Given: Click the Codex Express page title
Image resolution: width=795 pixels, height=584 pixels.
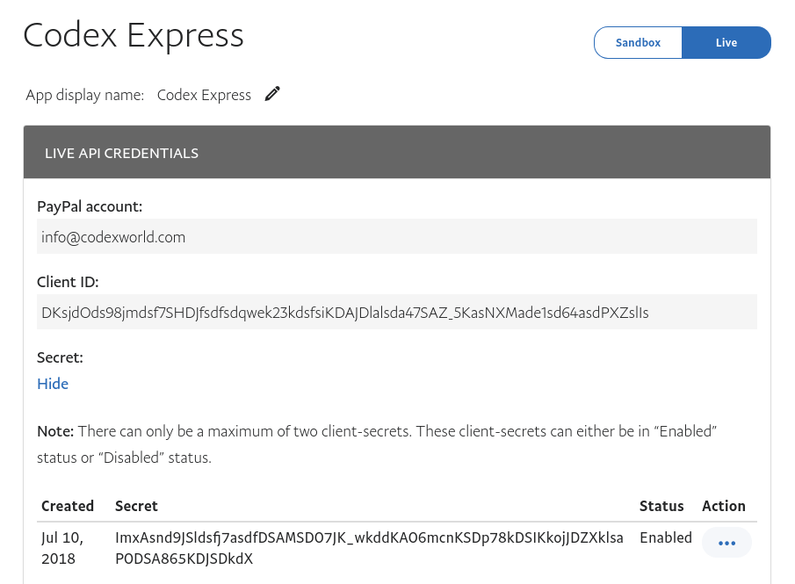Looking at the screenshot, I should point(134,35).
